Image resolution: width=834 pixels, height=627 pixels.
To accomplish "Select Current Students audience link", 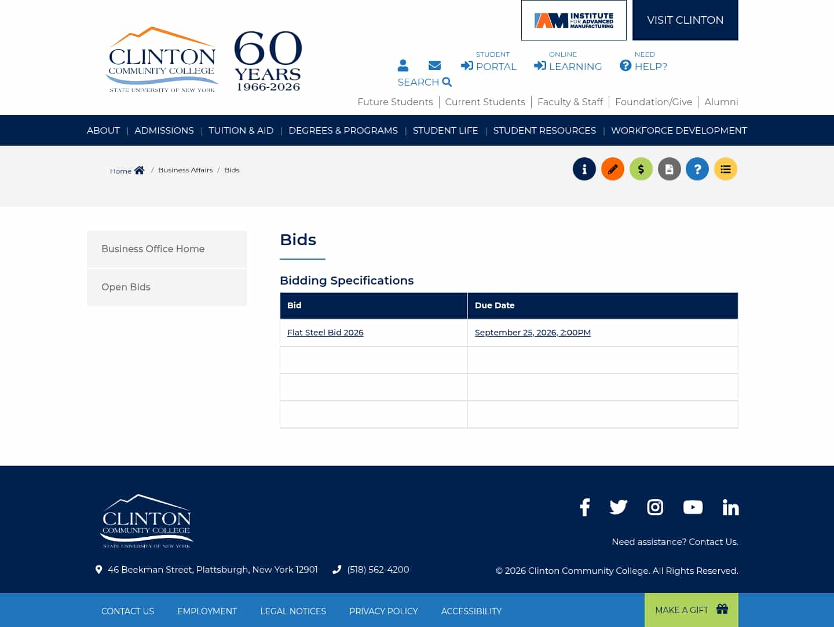I will 485,102.
